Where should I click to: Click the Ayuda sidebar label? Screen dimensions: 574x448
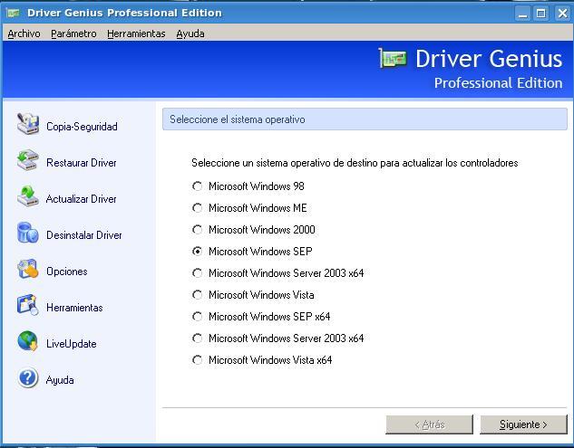60,380
